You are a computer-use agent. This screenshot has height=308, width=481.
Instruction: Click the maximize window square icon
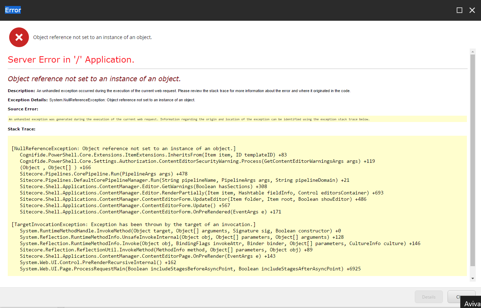point(459,10)
